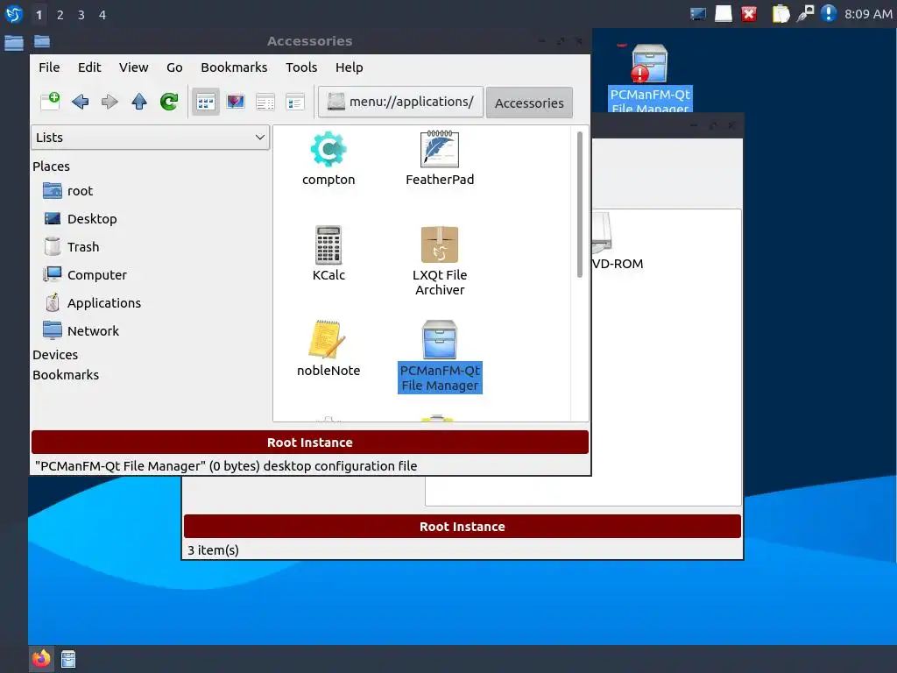This screenshot has height=673, width=897.
Task: Click the white removable-media tray icon
Action: point(723,14)
